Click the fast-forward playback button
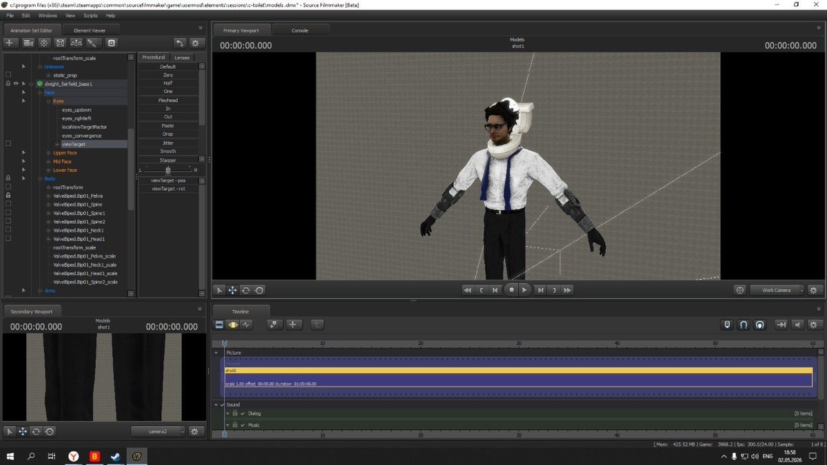 pos(567,290)
